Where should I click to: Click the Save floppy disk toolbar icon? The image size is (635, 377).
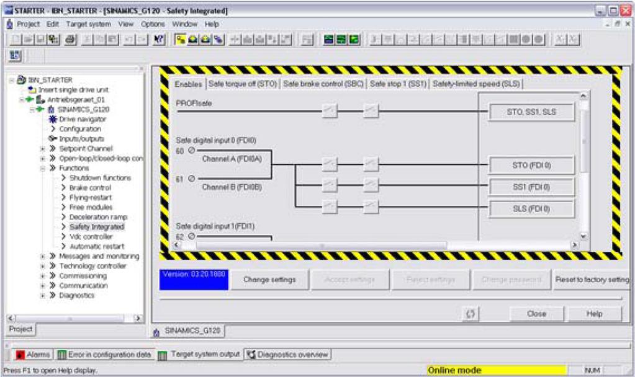[x=40, y=39]
